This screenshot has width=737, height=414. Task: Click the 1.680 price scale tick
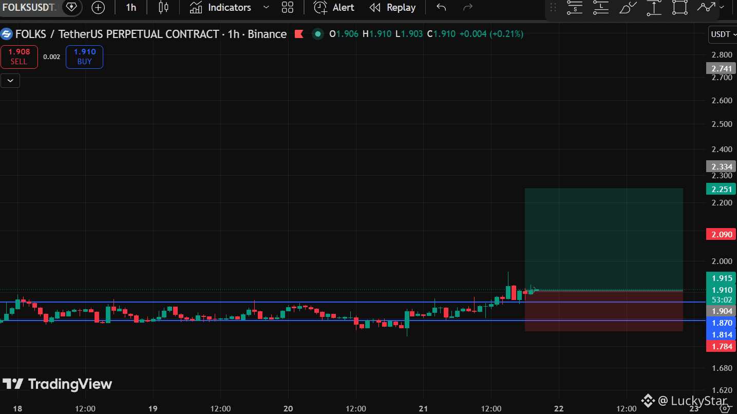(722, 368)
